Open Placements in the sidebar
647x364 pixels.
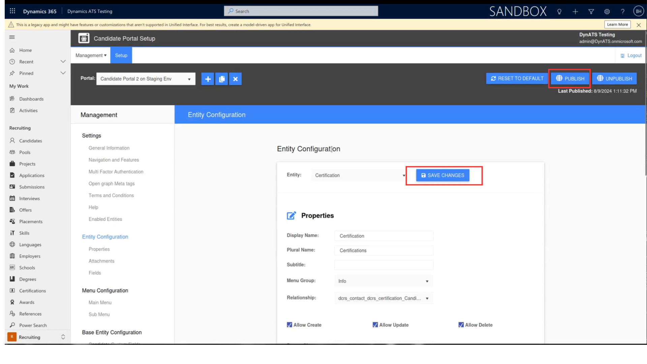31,221
